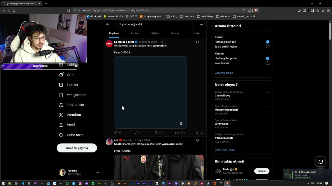
Task: Click Grok icon on Le Marca post
Action: [197, 42]
